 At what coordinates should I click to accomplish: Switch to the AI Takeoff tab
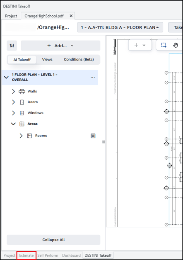point(22,60)
